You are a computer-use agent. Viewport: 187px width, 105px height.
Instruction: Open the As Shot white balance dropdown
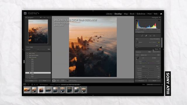point(154,58)
